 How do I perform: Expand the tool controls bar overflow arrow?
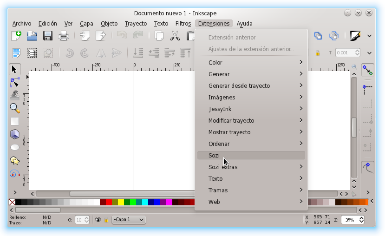(x=369, y=53)
